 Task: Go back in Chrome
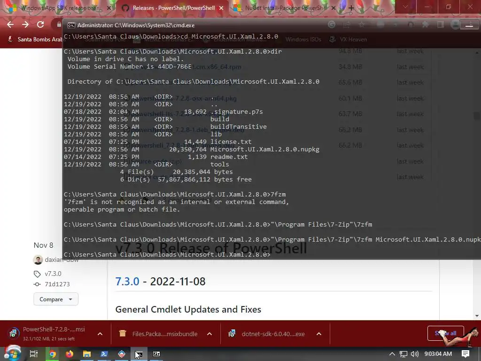(x=10, y=24)
